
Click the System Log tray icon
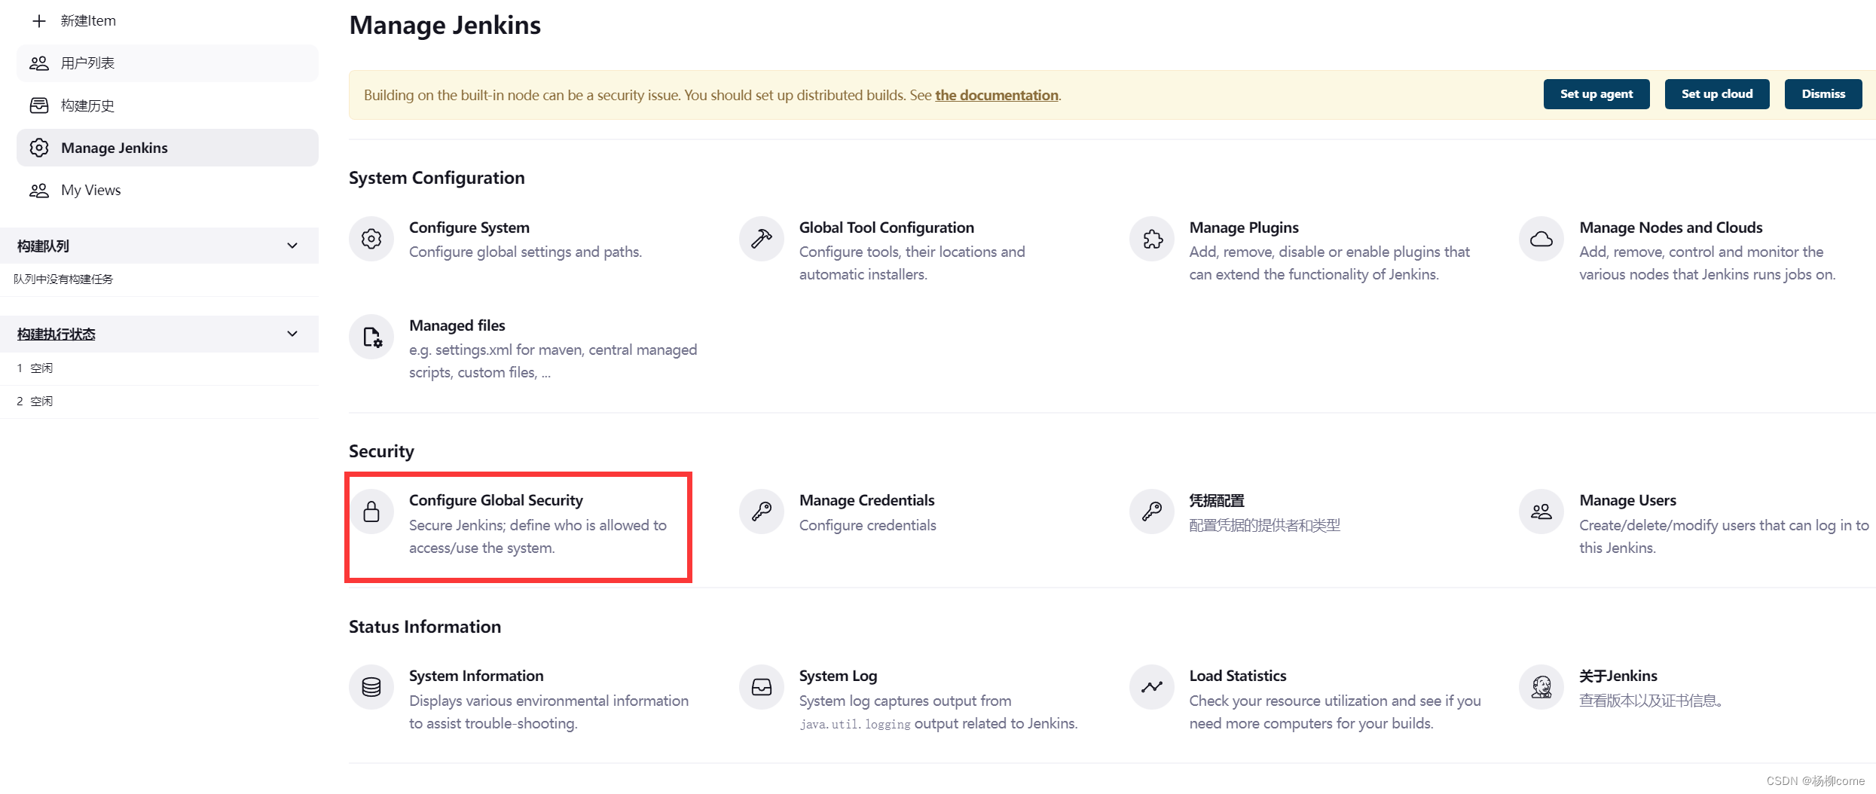click(762, 687)
